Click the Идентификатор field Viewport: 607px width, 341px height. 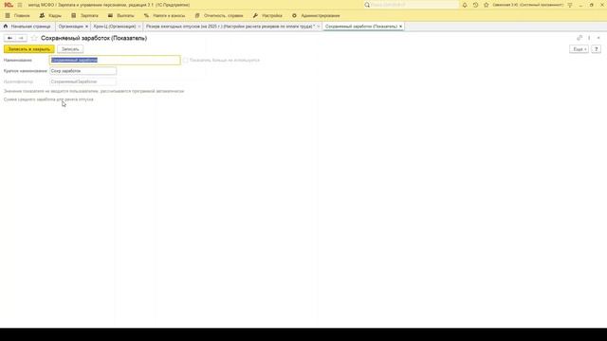click(x=83, y=81)
